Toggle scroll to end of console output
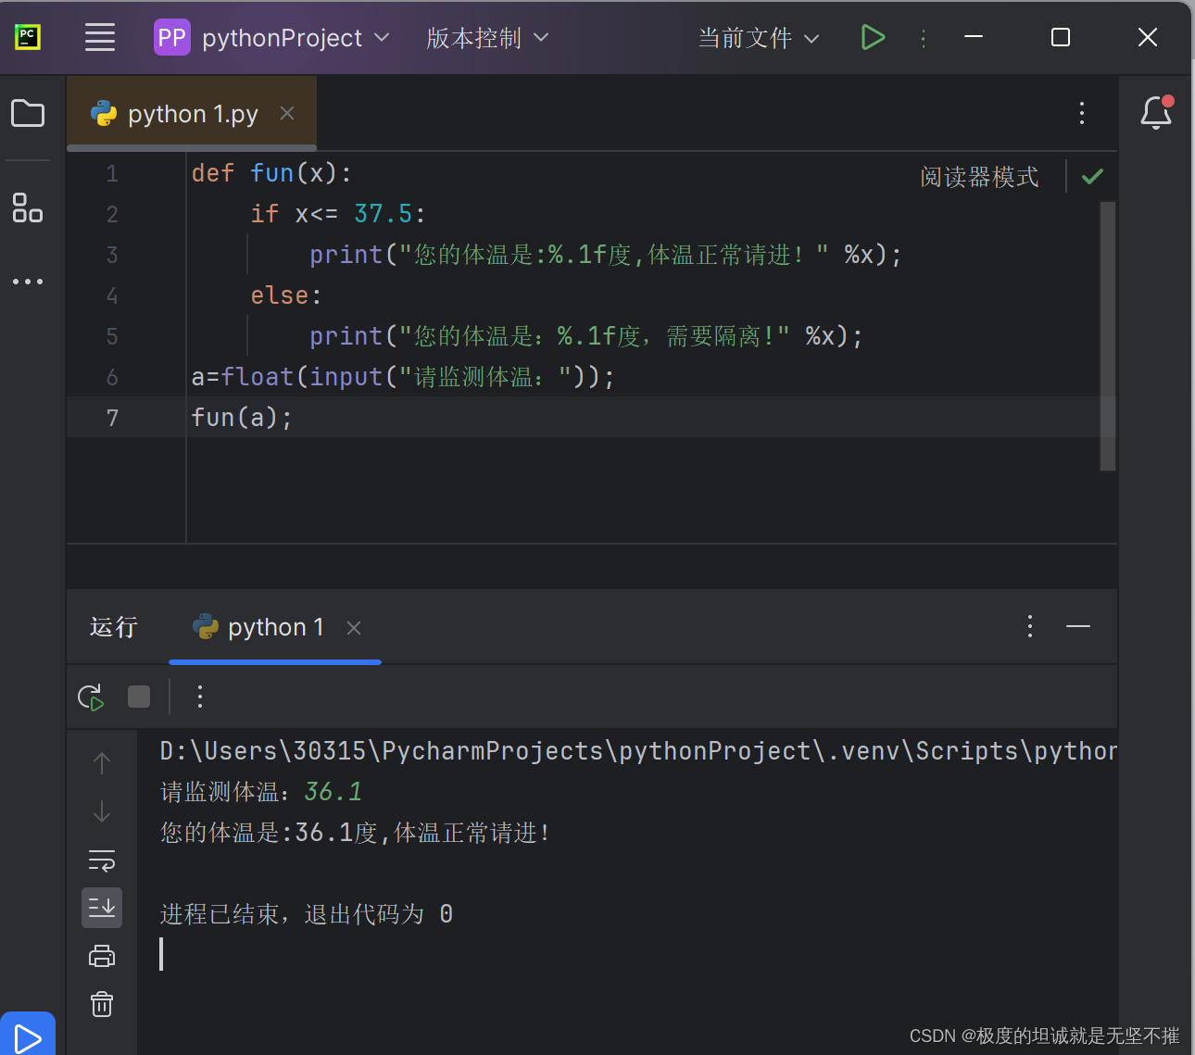This screenshot has height=1055, width=1195. [x=102, y=908]
